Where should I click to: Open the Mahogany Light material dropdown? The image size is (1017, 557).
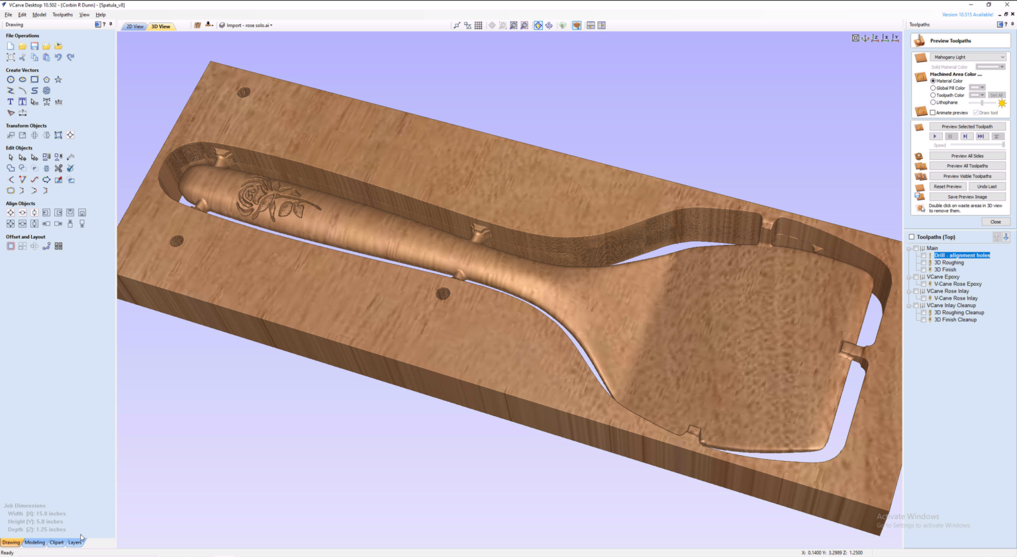[x=969, y=57]
